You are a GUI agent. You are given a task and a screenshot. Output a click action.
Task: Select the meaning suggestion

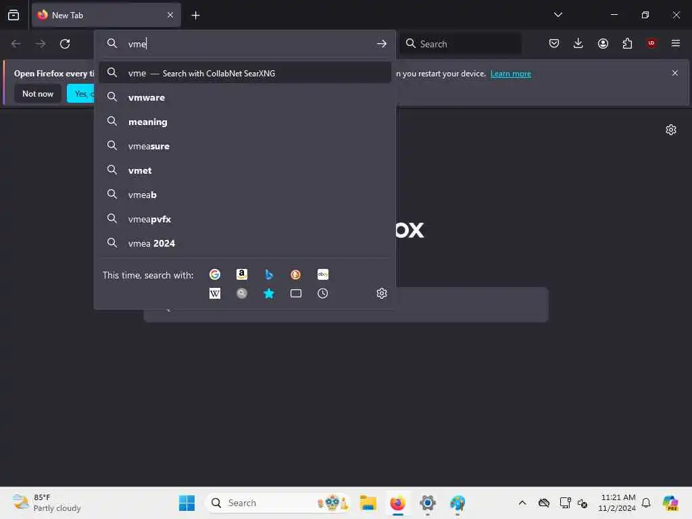245,122
